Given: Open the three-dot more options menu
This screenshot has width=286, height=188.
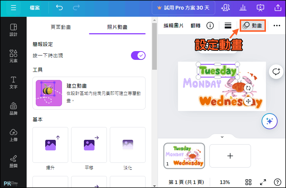Looking at the screenshot, I should point(277,26).
